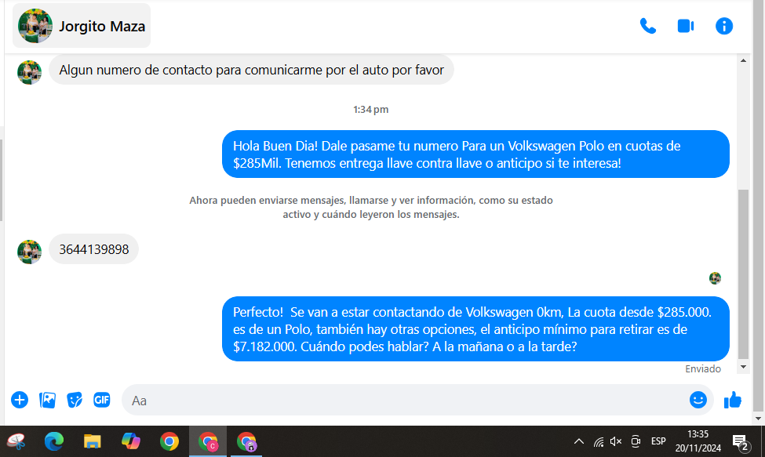Click the chat scrollbar thumb
The width and height of the screenshot is (765, 457).
pos(743,274)
